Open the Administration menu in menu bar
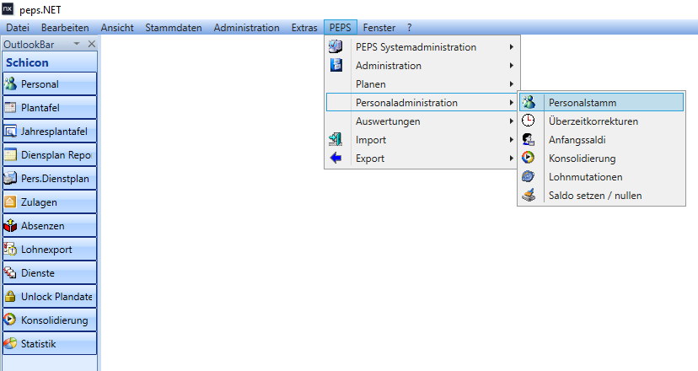Screen dimensions: 698x371 (247, 28)
